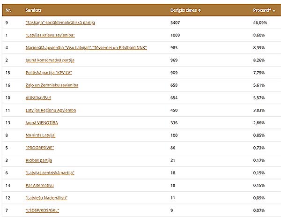Select the percentage 0,17%
Screen dimensions: 281x217
point(259,160)
